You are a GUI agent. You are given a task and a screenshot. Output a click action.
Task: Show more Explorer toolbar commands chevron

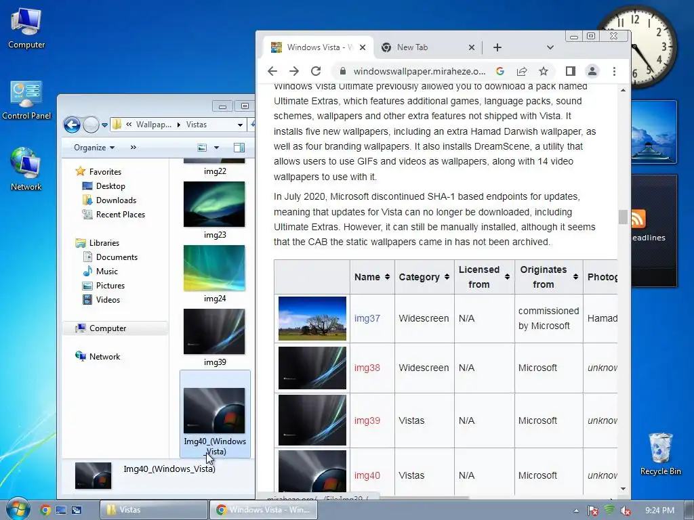(134, 147)
